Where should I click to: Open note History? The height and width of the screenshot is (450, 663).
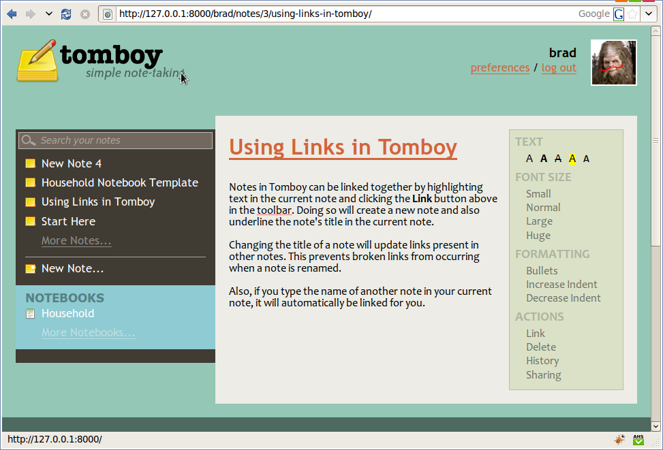(x=542, y=361)
